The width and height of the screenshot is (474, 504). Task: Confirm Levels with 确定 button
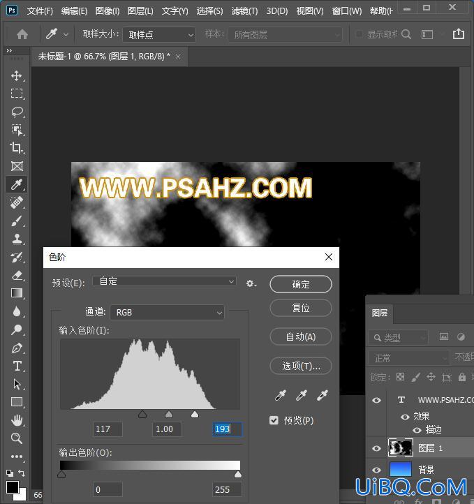[301, 284]
